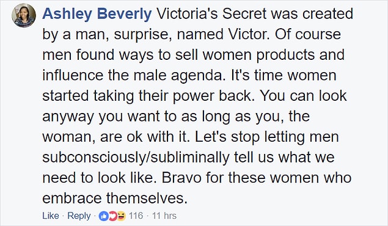Click the red heart love reaction icon
Screen dimensions: 388x226
pos(112,216)
